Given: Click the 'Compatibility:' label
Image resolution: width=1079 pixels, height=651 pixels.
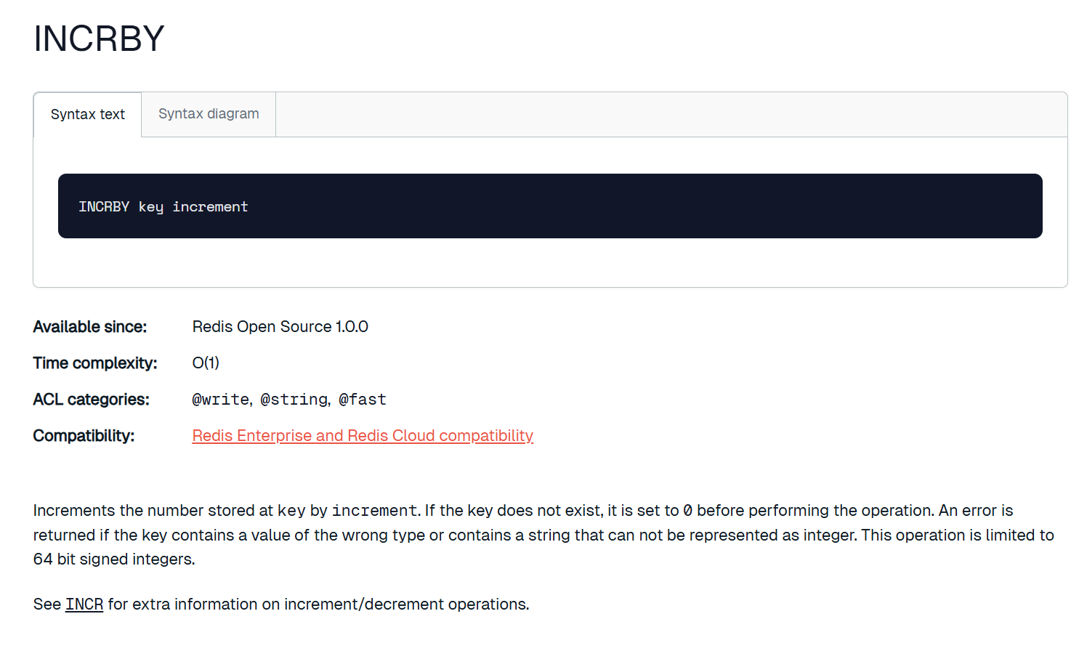Looking at the screenshot, I should tap(84, 436).
